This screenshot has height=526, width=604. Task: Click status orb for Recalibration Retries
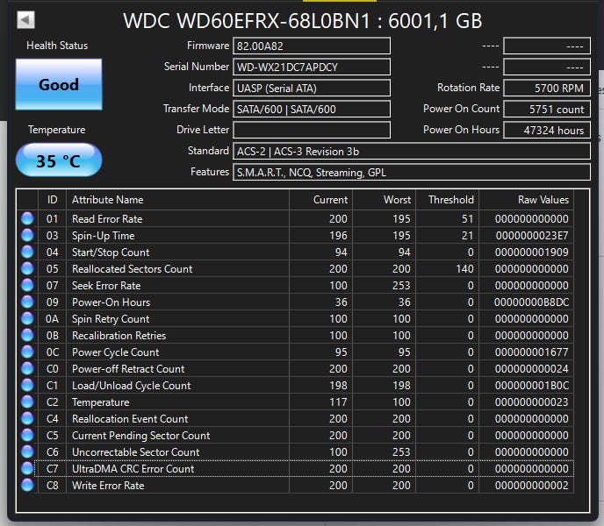point(27,335)
